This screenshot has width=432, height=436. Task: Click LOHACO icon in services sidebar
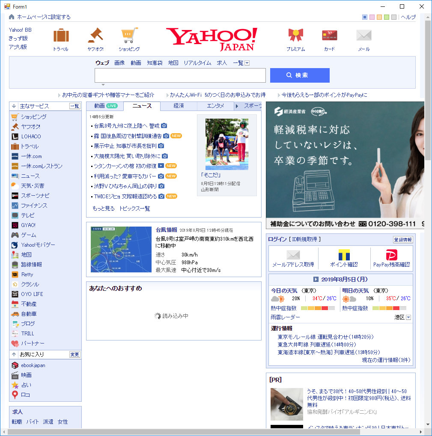click(15, 137)
